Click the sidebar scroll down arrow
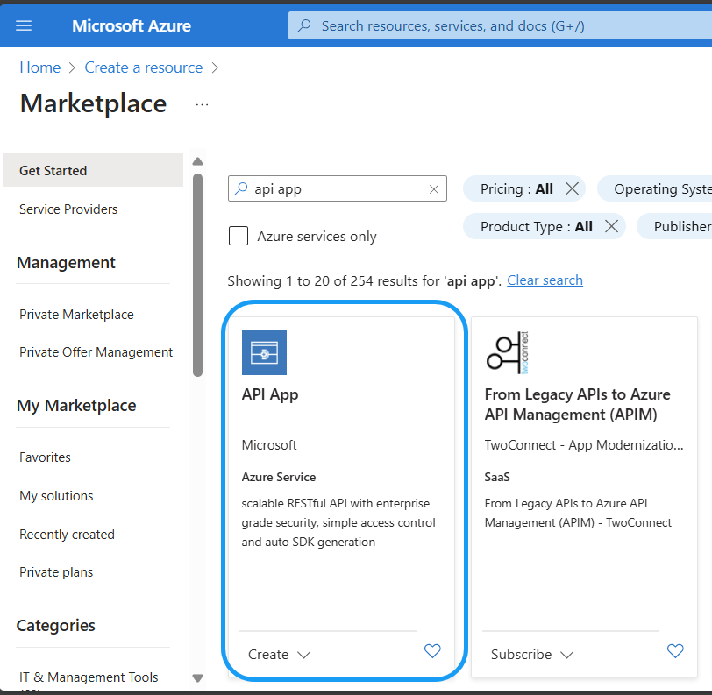The width and height of the screenshot is (712, 695). pos(197,678)
